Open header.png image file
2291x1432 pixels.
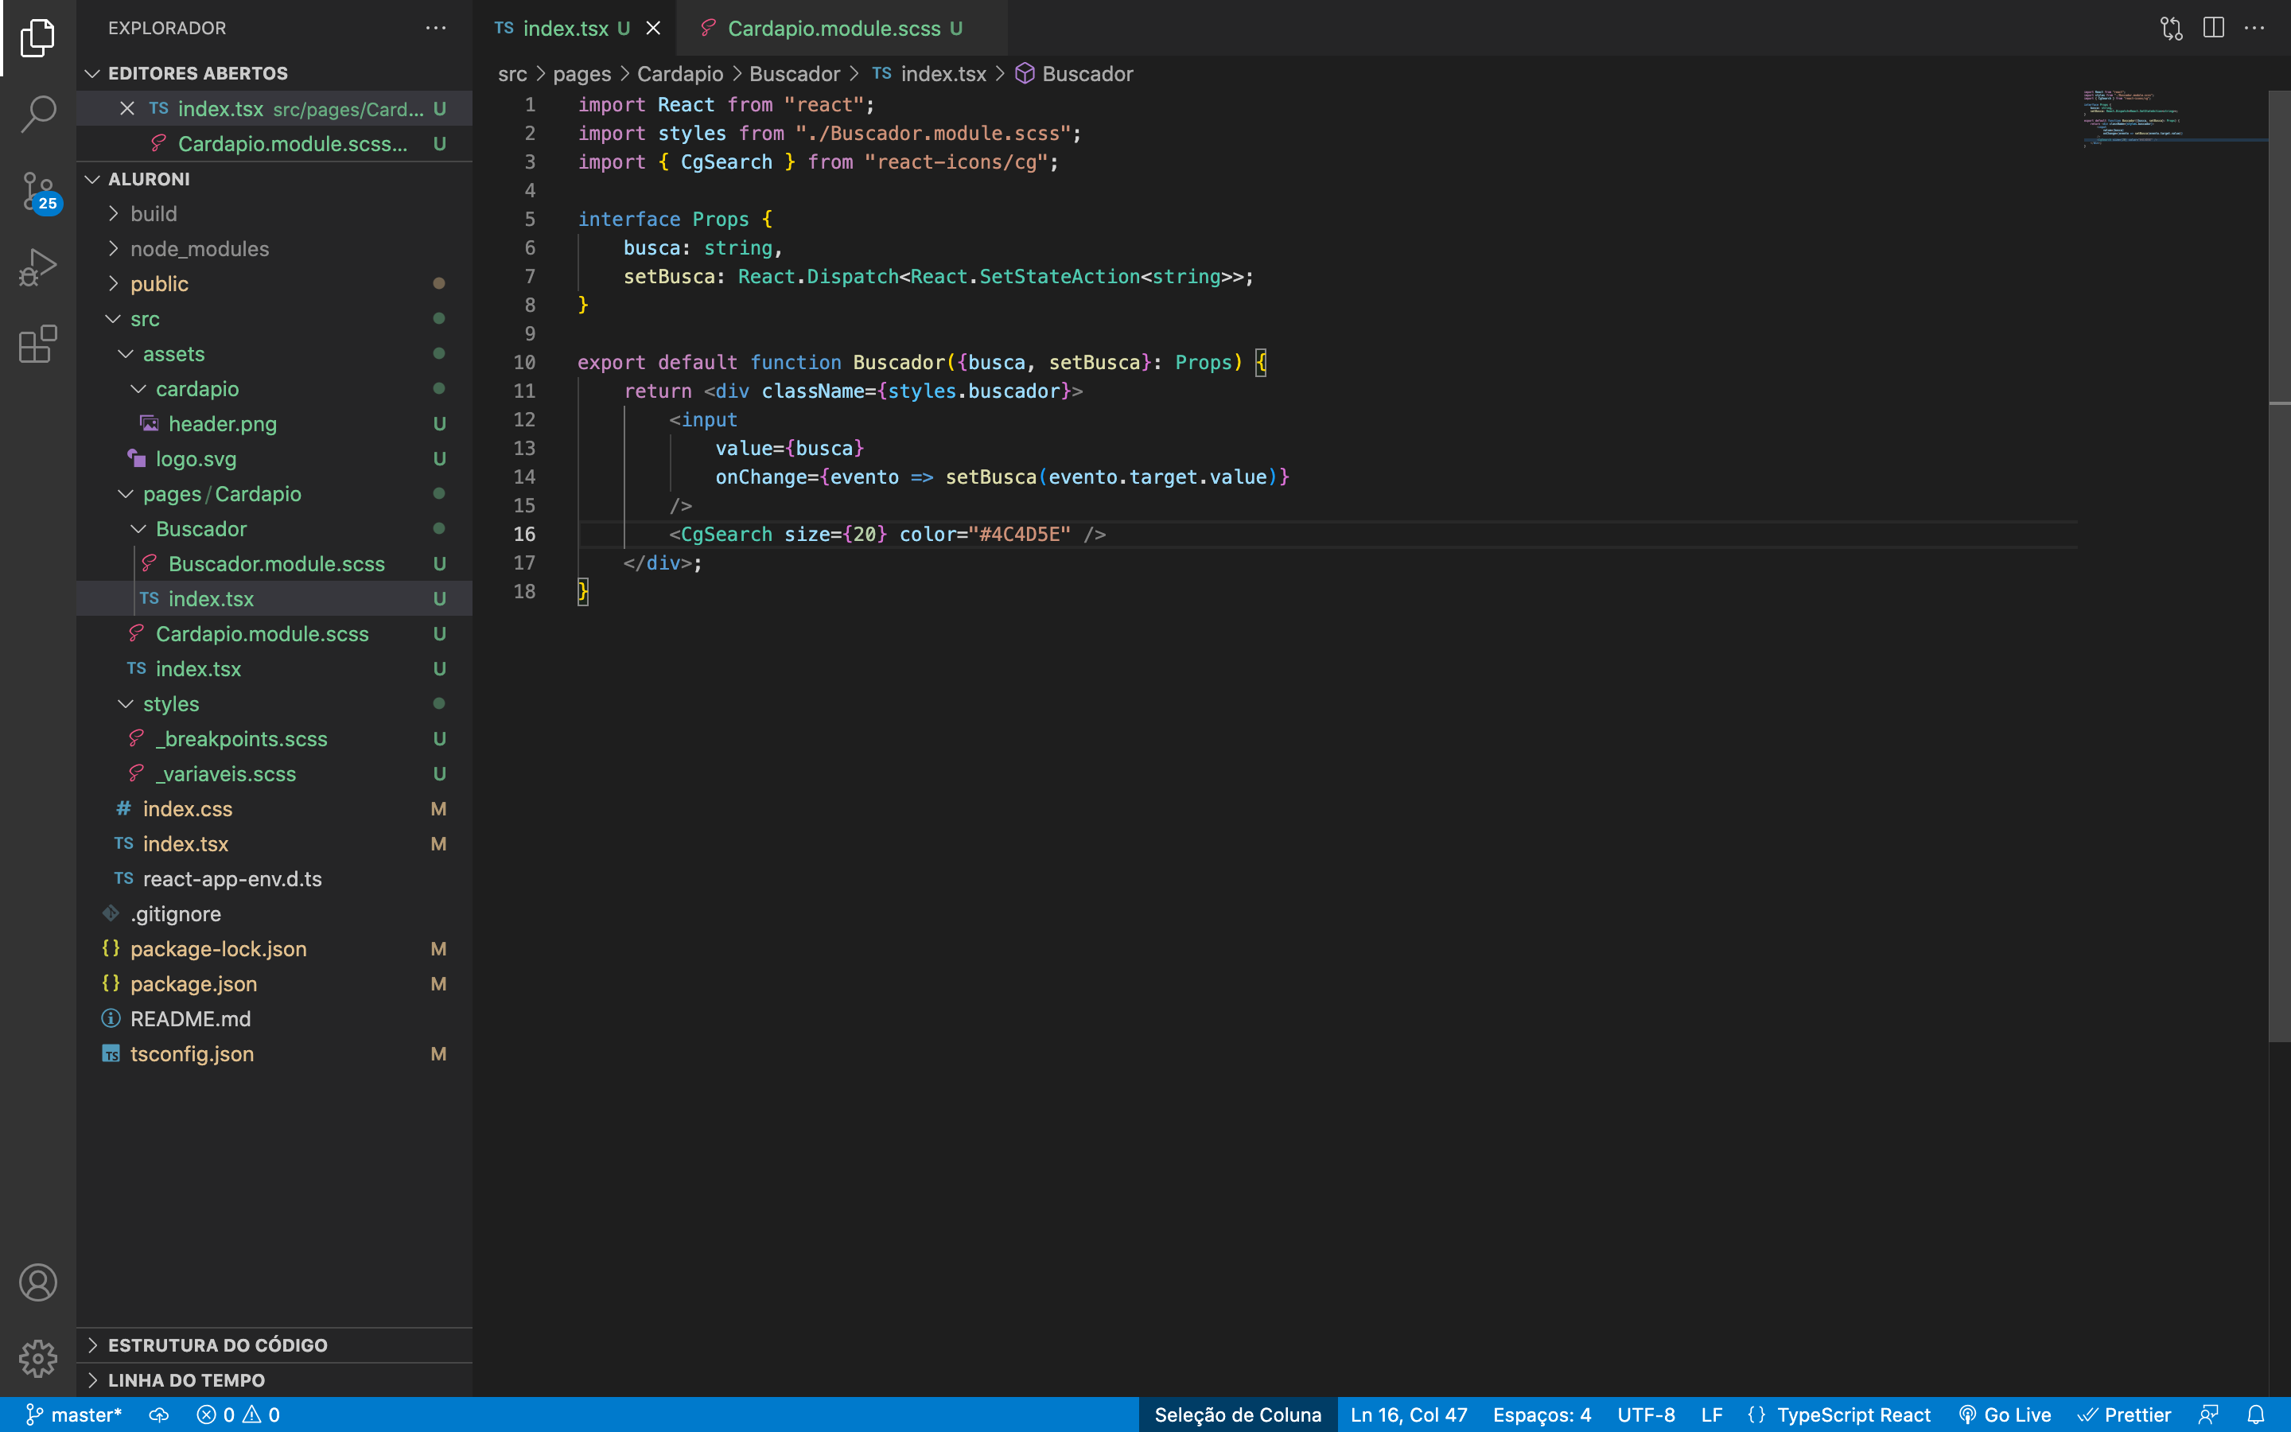(x=274, y=424)
